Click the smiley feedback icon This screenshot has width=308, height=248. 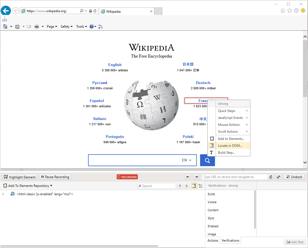click(x=303, y=11)
